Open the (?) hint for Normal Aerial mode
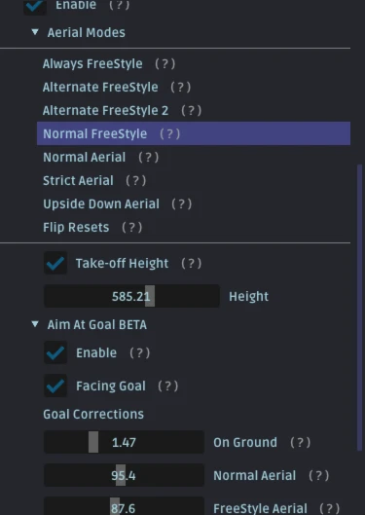This screenshot has height=515, width=365. pos(149,158)
